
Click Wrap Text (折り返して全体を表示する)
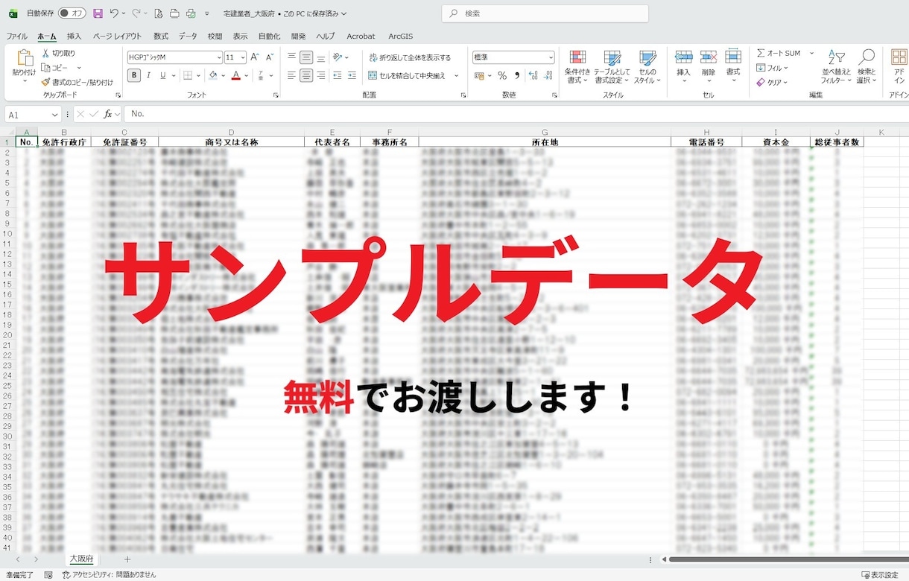point(410,57)
